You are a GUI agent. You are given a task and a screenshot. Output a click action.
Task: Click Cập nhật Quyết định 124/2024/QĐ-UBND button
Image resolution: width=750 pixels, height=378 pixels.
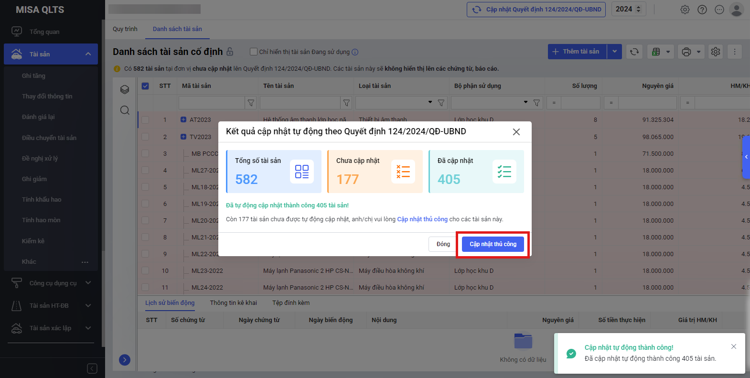point(536,10)
